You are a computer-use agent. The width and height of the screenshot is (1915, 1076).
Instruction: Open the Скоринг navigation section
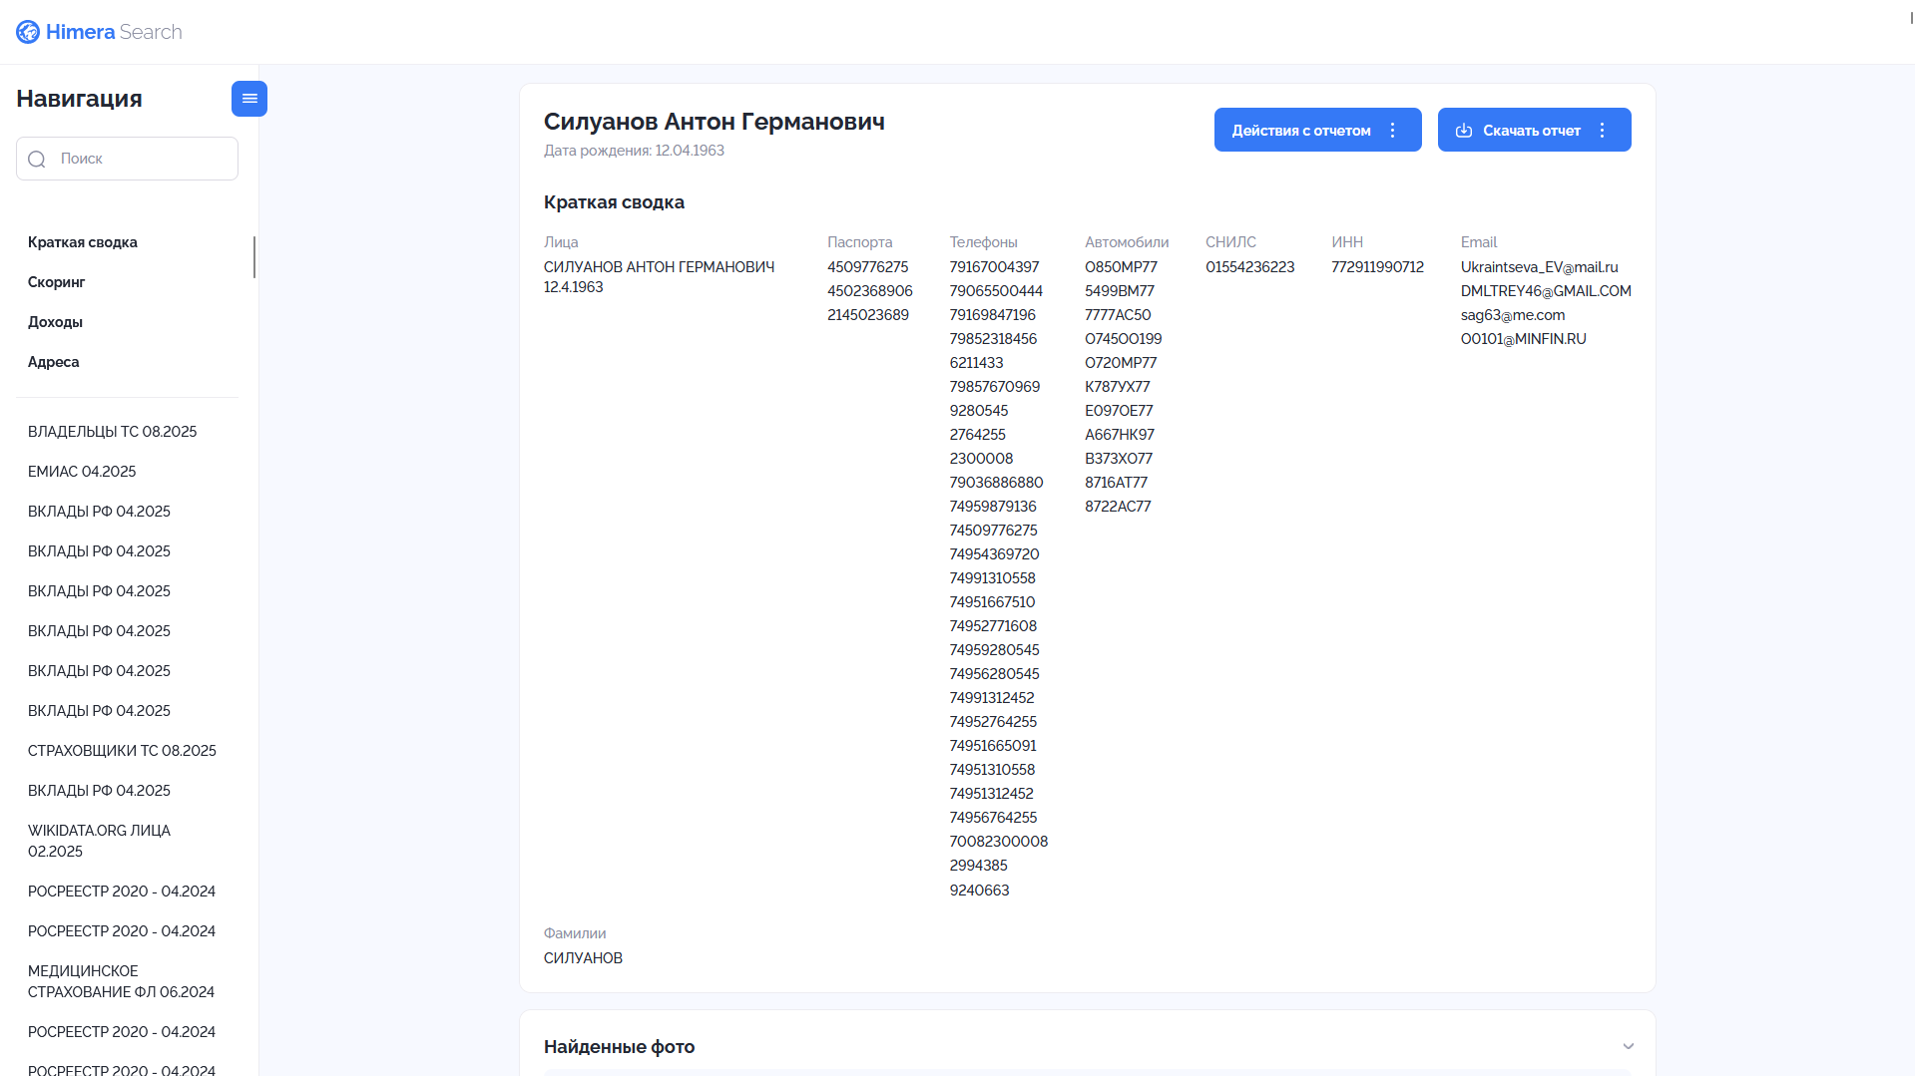56,282
